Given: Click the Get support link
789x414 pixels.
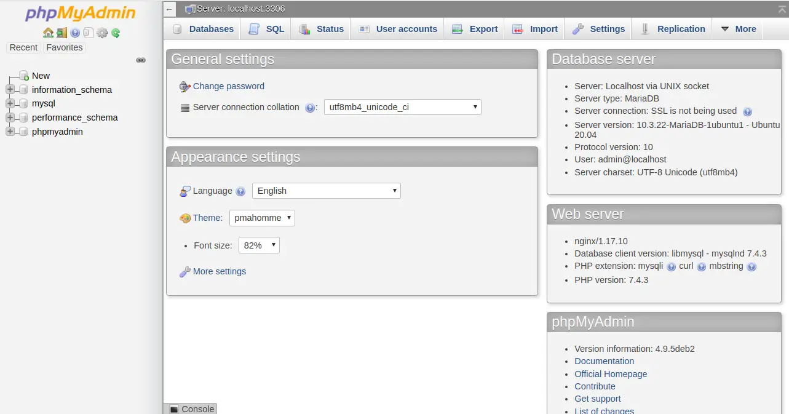Looking at the screenshot, I should 598,399.
